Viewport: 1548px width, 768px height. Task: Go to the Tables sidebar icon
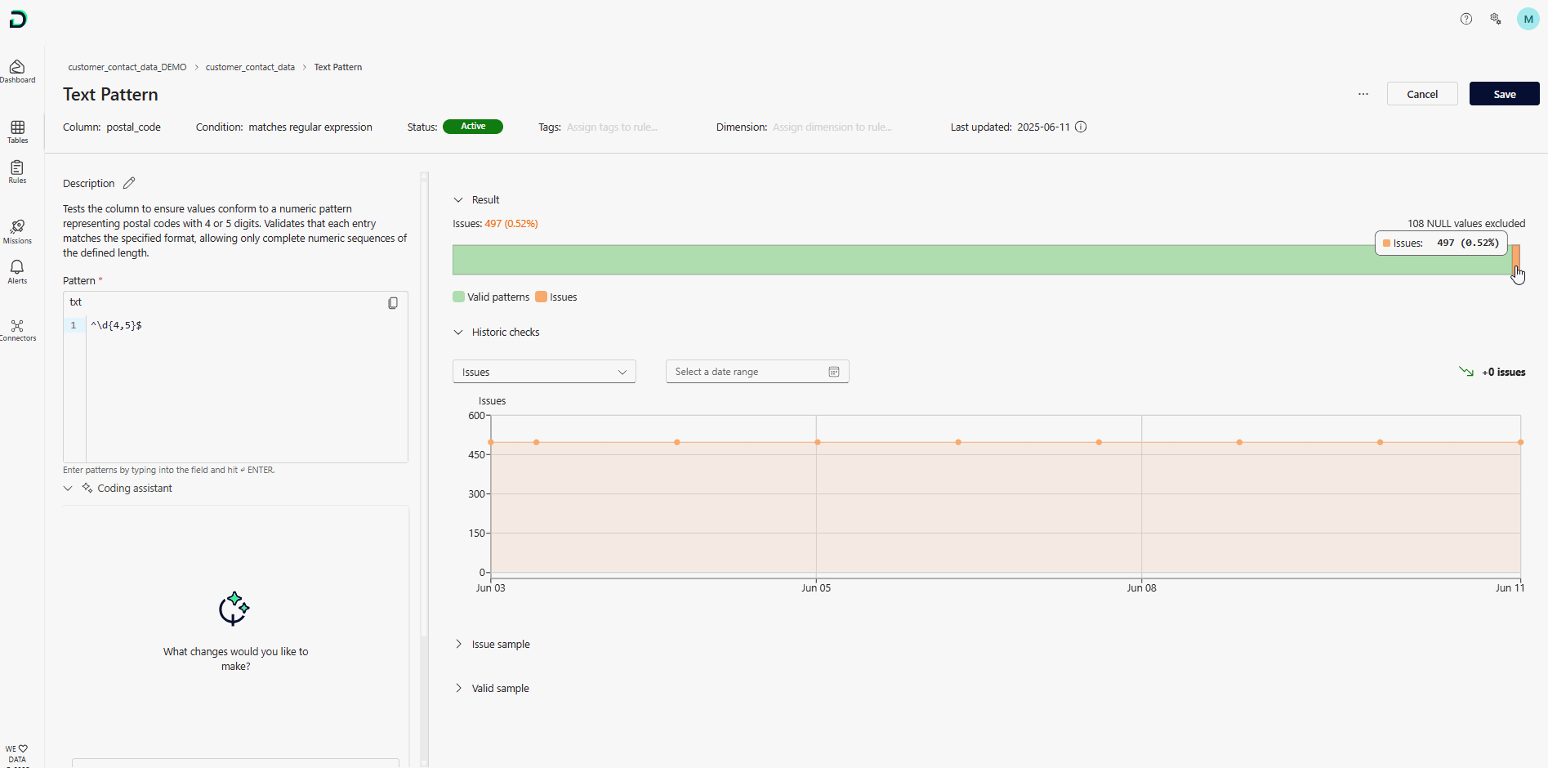pyautogui.click(x=17, y=132)
